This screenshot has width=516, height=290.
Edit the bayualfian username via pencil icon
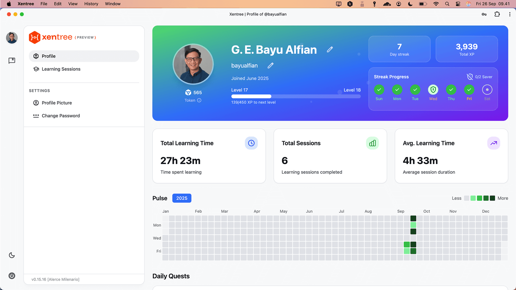(271, 66)
